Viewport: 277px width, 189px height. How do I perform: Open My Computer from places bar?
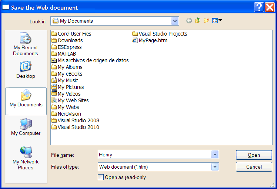tap(26, 127)
